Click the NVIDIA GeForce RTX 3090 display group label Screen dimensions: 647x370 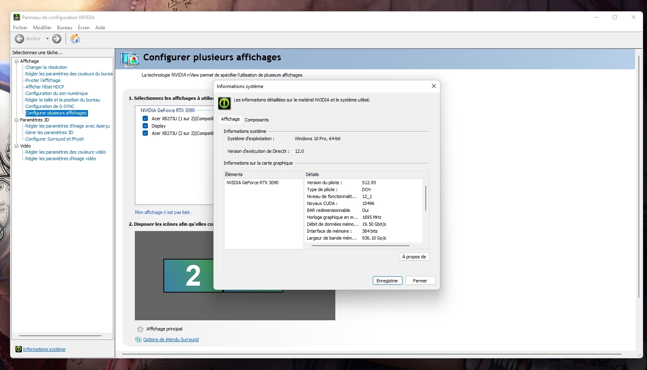[168, 110]
